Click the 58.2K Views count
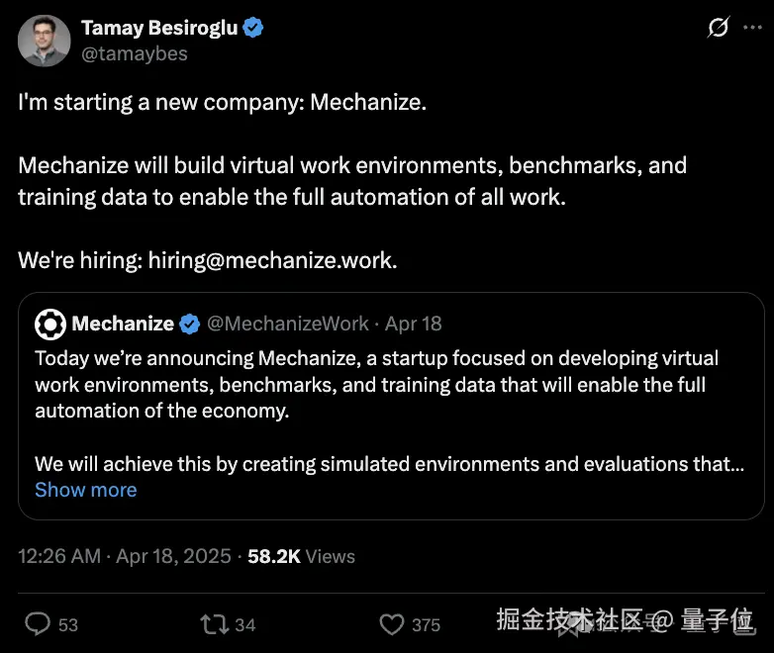 pyautogui.click(x=300, y=556)
